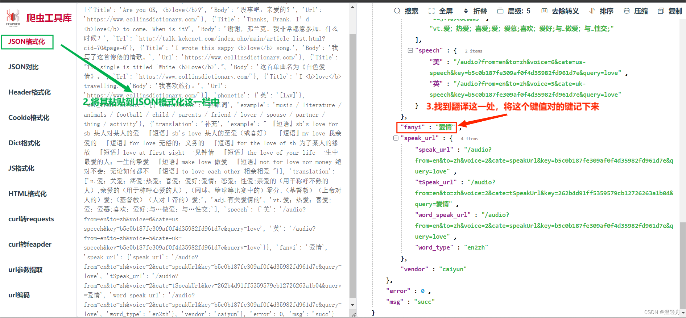Open the JSON对比 tool
Screen dimensions: 686x318
pos(24,67)
